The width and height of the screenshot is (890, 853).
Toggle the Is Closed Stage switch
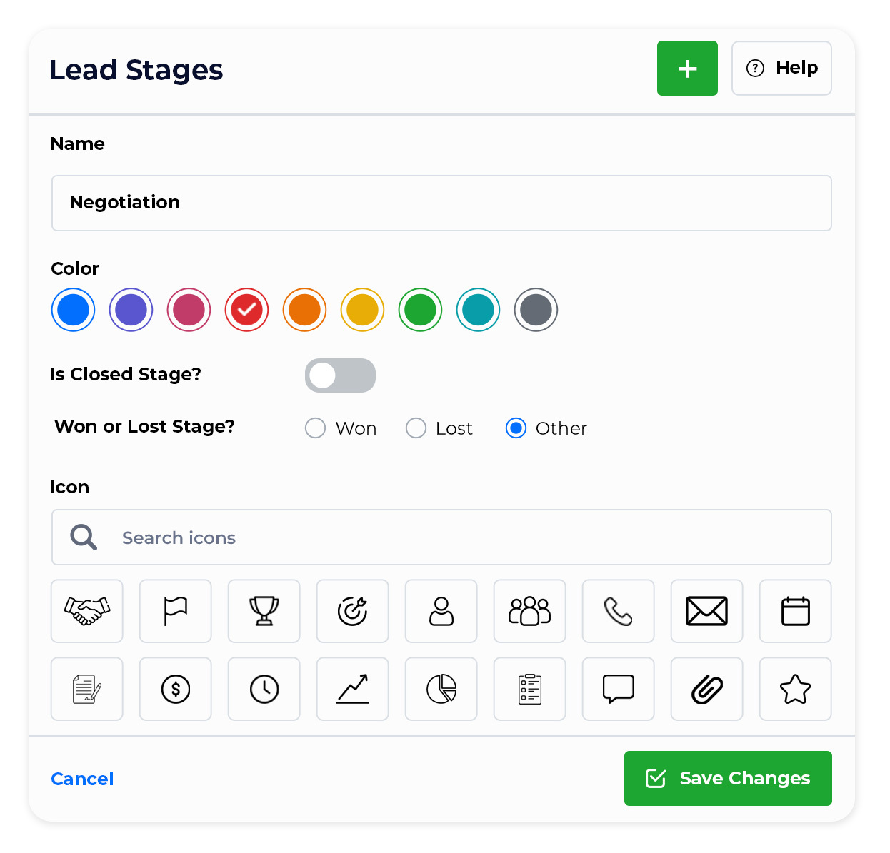point(340,375)
